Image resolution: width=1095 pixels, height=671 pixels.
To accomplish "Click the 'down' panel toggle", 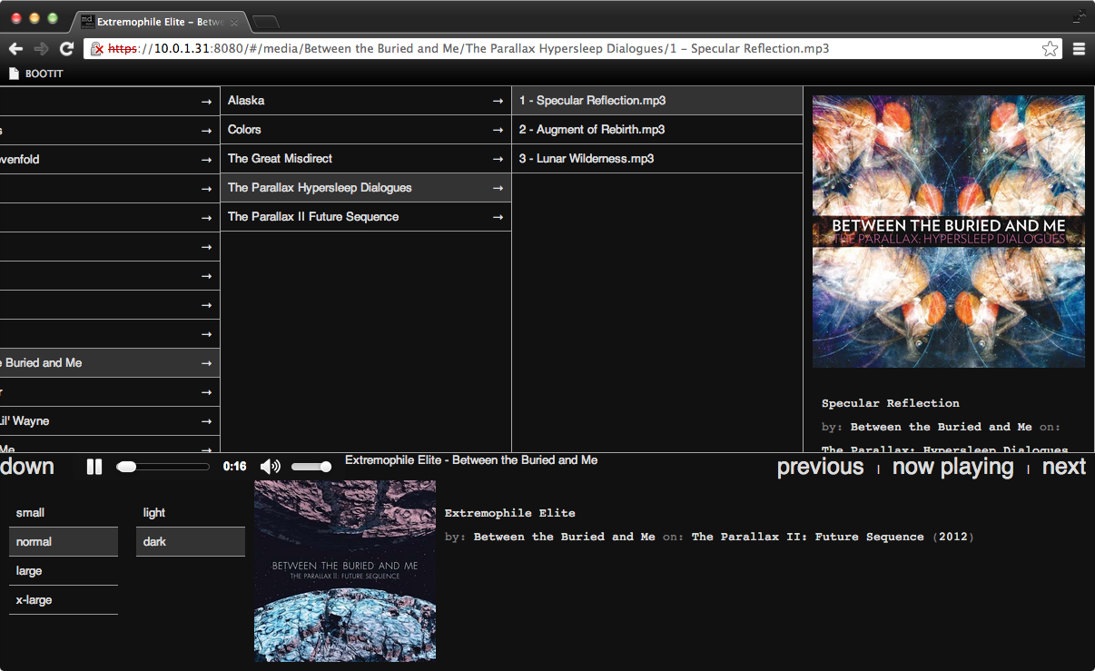I will [x=27, y=467].
